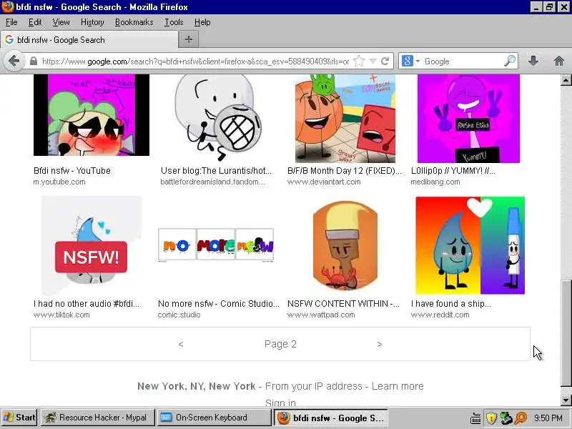
Task: Click the www.wattpad.com source text
Action: point(321,315)
